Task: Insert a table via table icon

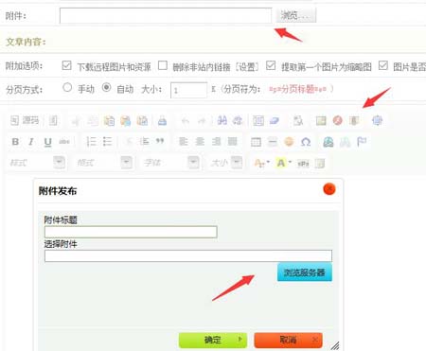Action: 256,142
